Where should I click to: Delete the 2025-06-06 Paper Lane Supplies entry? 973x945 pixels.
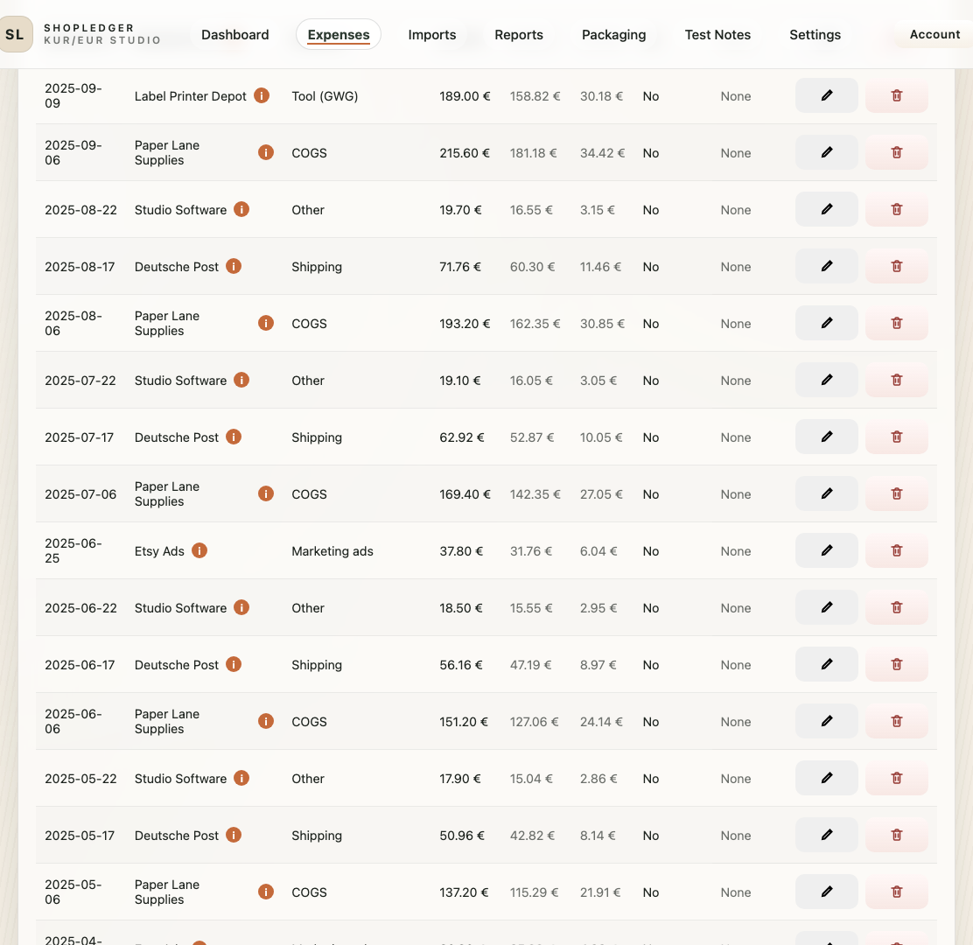(896, 721)
